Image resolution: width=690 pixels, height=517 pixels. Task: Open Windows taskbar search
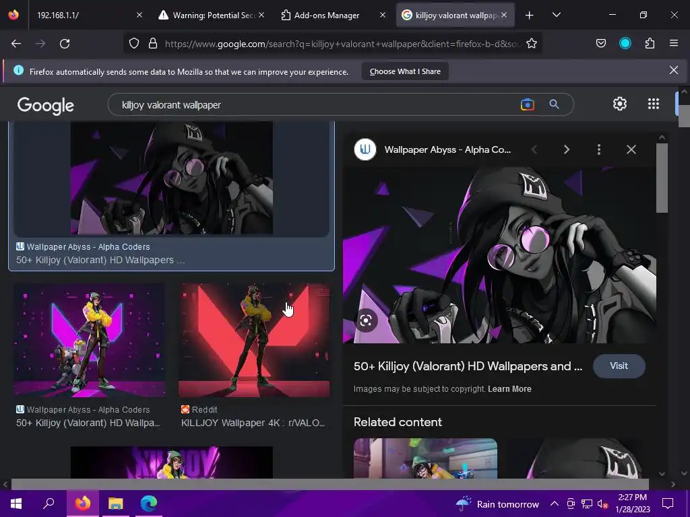(x=49, y=503)
